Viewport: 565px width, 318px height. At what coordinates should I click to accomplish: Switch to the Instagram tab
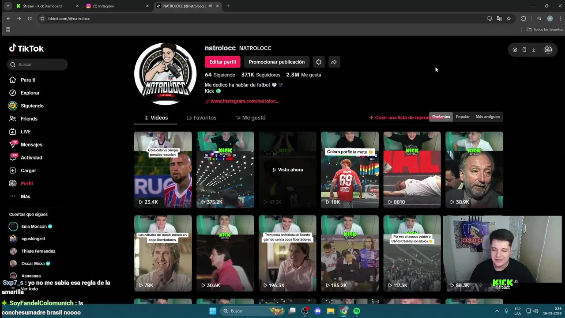(x=118, y=6)
